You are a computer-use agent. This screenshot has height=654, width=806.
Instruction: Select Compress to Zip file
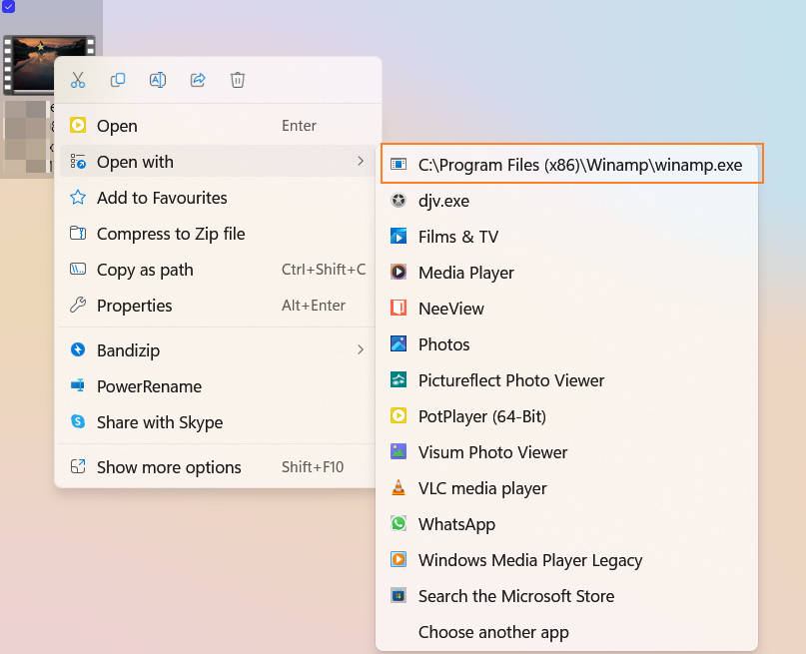218,234
